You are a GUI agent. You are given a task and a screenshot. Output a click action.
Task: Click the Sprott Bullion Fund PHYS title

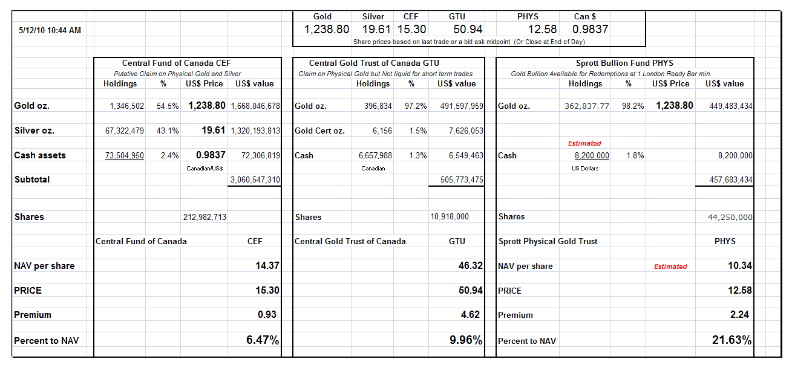(x=624, y=63)
